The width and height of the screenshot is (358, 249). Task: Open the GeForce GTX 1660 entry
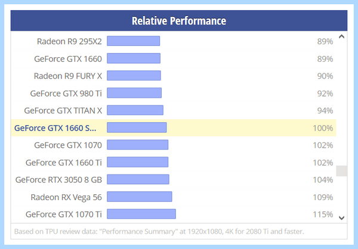coord(68,59)
